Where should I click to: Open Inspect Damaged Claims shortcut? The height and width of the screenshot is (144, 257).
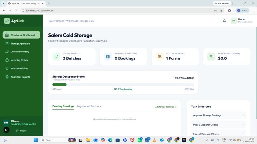(x=218, y=134)
